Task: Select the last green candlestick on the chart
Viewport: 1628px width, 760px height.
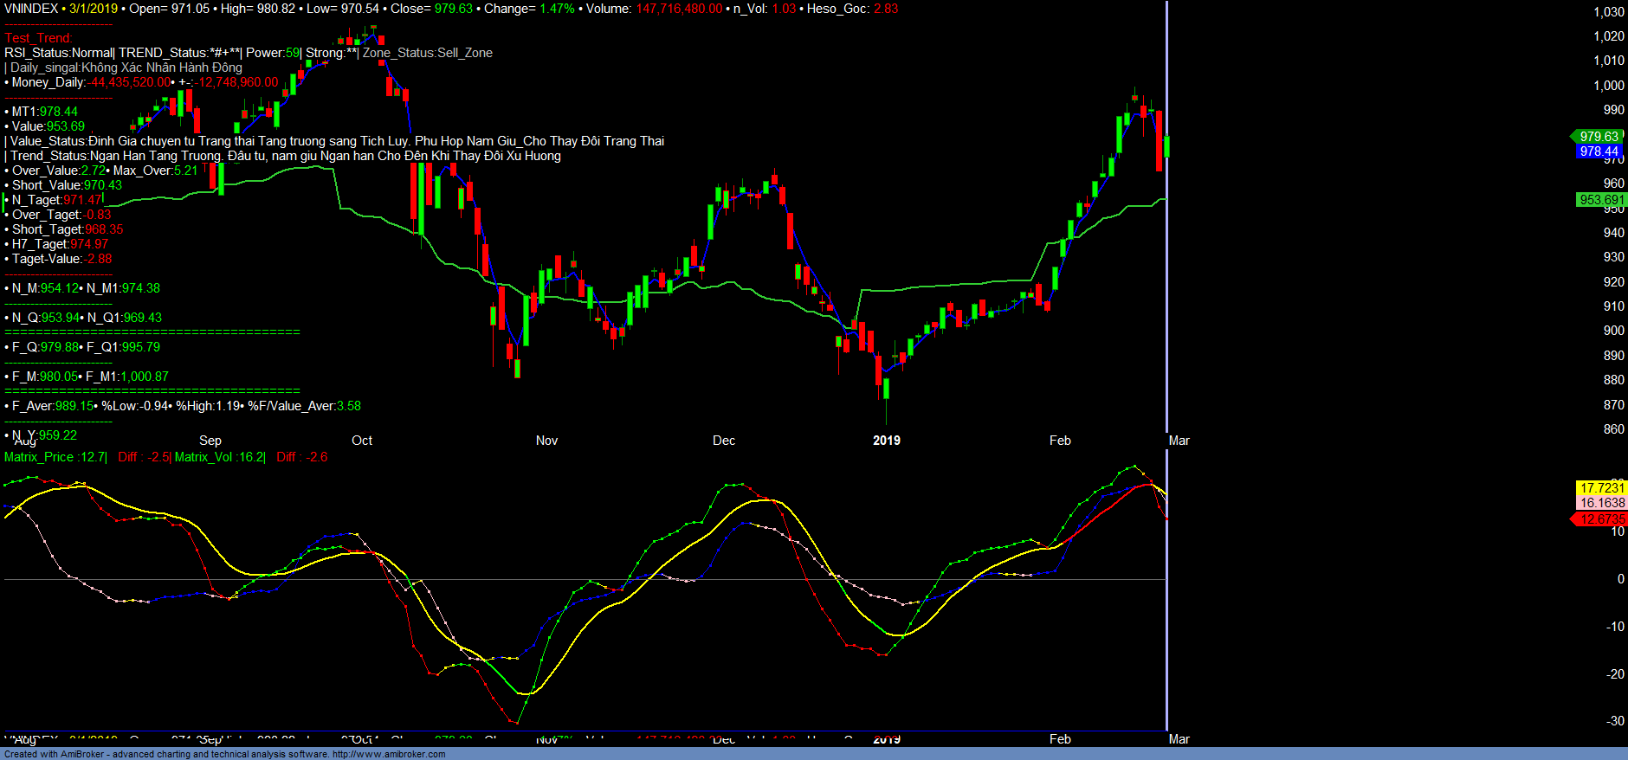Action: click(1167, 146)
